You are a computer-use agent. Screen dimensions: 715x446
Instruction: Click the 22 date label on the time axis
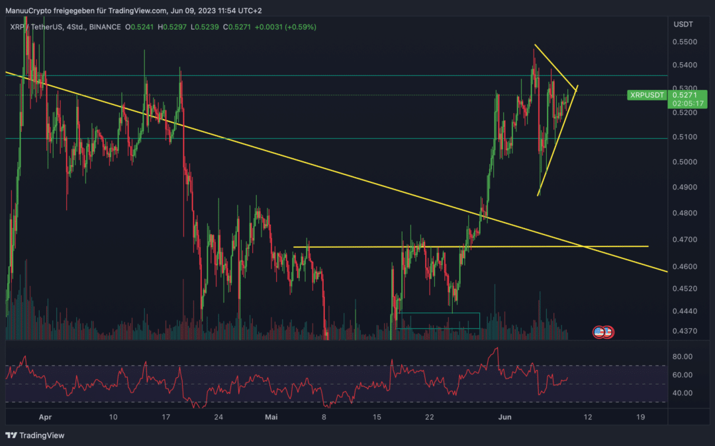(430, 418)
